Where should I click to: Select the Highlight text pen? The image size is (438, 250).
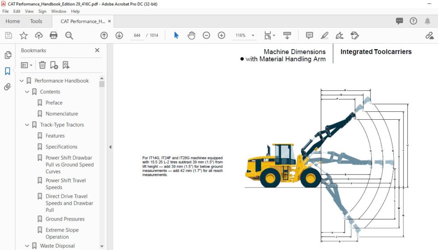324,35
